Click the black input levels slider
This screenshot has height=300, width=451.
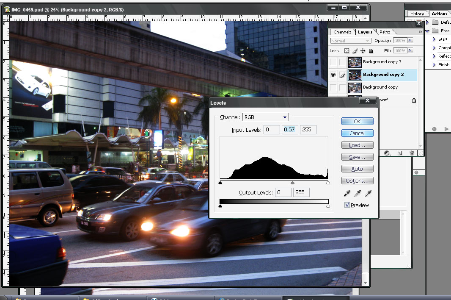pyautogui.click(x=220, y=183)
